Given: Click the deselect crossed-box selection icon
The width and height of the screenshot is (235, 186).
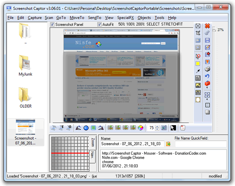Looking at the screenshot, I should click(198, 26).
